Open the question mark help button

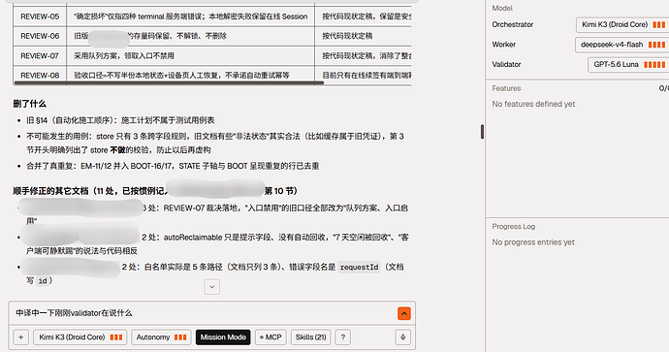point(342,337)
